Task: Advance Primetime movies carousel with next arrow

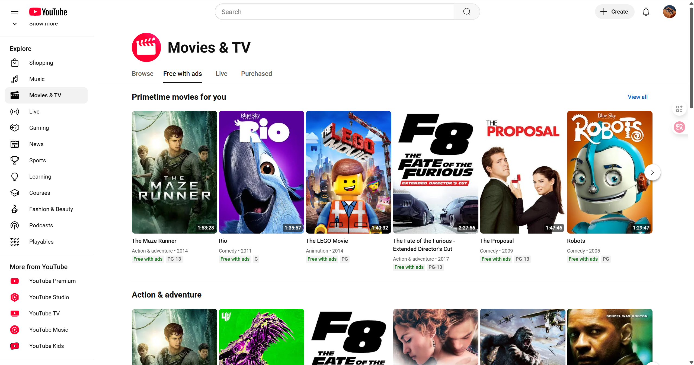Action: click(x=653, y=172)
